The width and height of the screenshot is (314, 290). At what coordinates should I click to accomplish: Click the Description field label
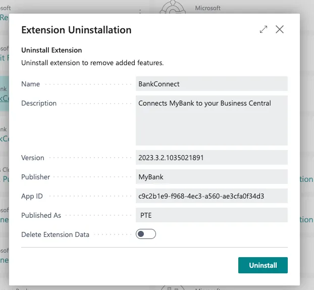tap(39, 103)
